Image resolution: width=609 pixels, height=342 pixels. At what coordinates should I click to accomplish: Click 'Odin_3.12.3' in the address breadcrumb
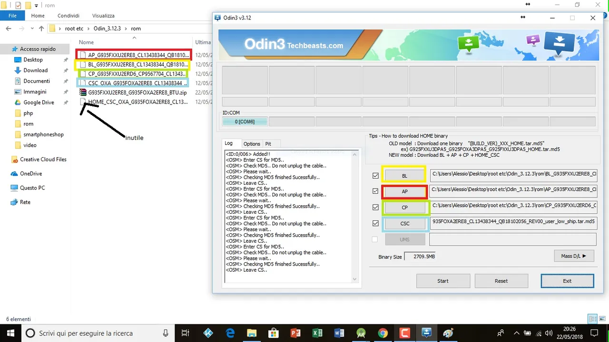[x=107, y=28]
